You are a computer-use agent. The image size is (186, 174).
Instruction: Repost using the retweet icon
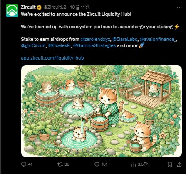coord(60,164)
